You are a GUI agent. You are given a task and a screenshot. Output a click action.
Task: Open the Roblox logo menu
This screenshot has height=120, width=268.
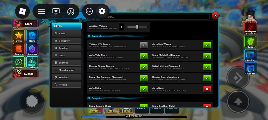[22, 11]
